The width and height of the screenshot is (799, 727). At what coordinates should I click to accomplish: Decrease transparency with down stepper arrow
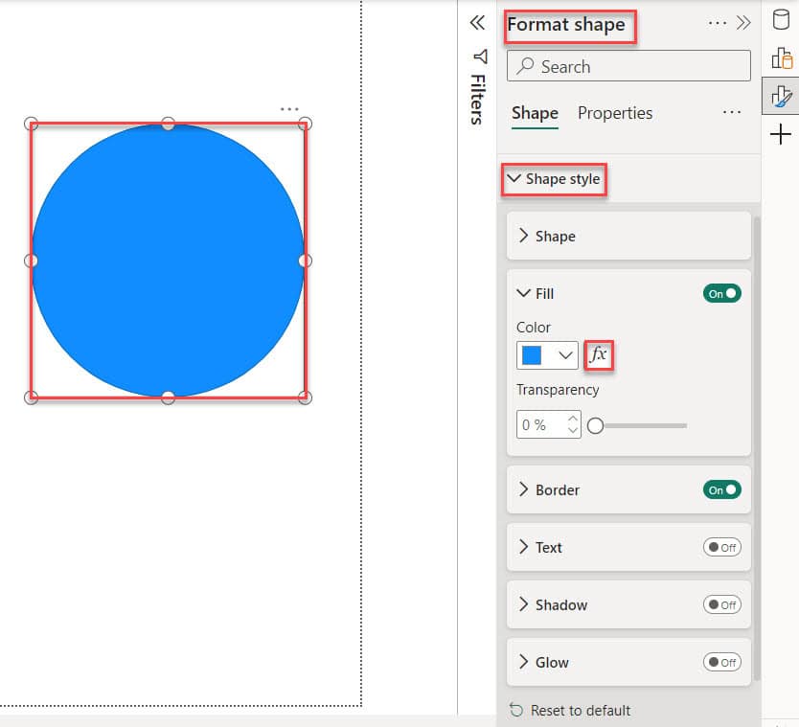573,430
